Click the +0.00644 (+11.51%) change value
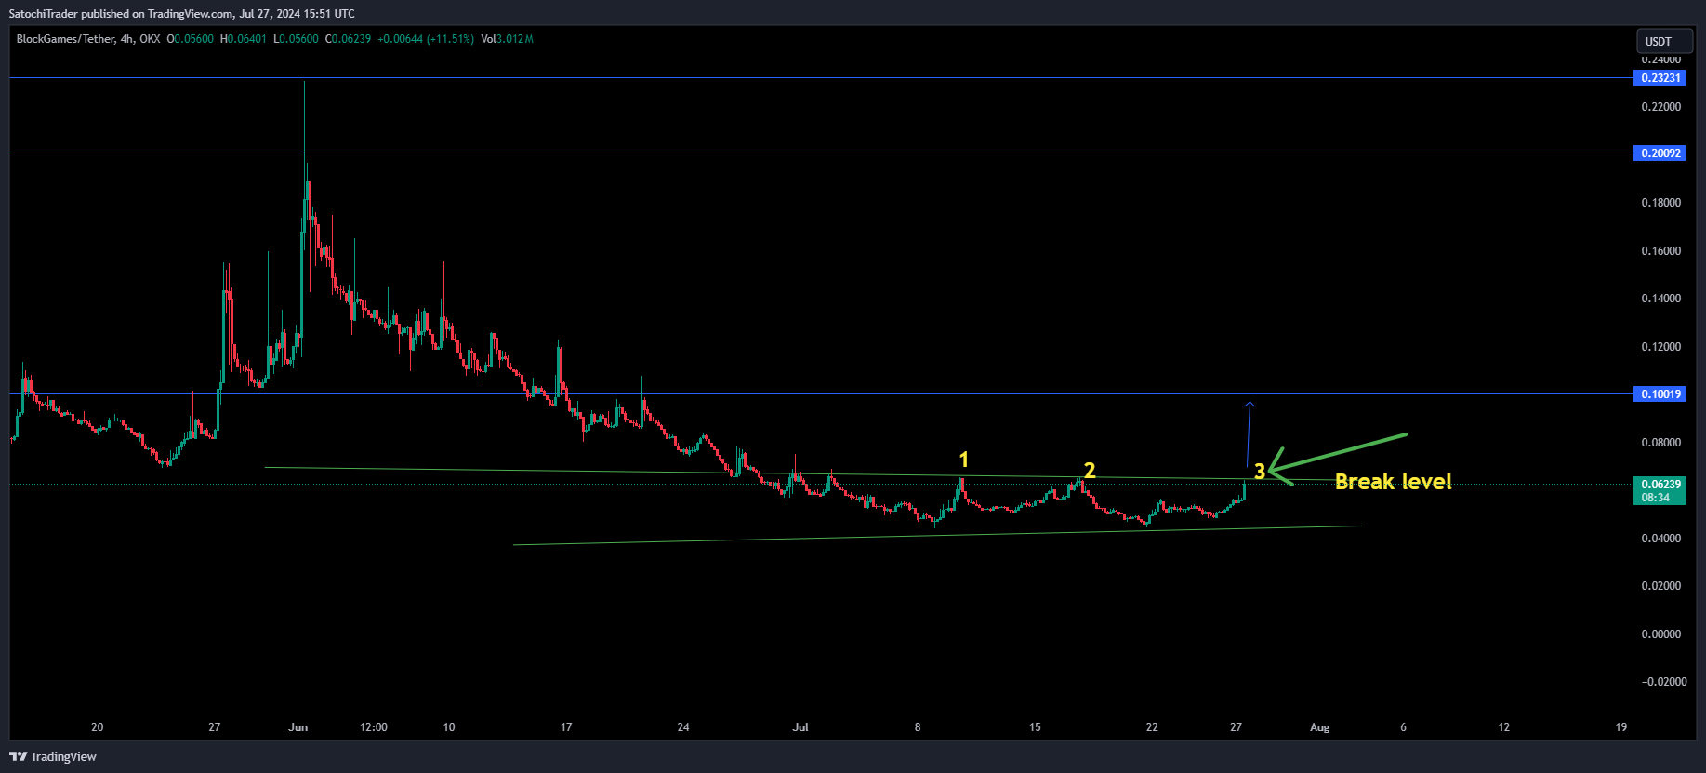Viewport: 1706px width, 773px height. [426, 39]
